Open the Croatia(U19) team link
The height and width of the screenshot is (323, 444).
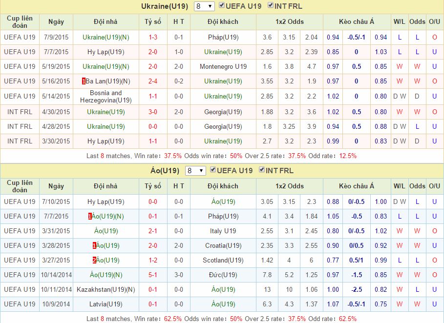(223, 246)
